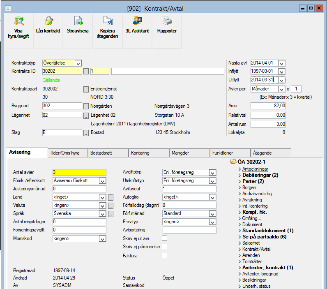Open the Autogiro dropdown
The height and width of the screenshot is (289, 327).
pos(212,197)
